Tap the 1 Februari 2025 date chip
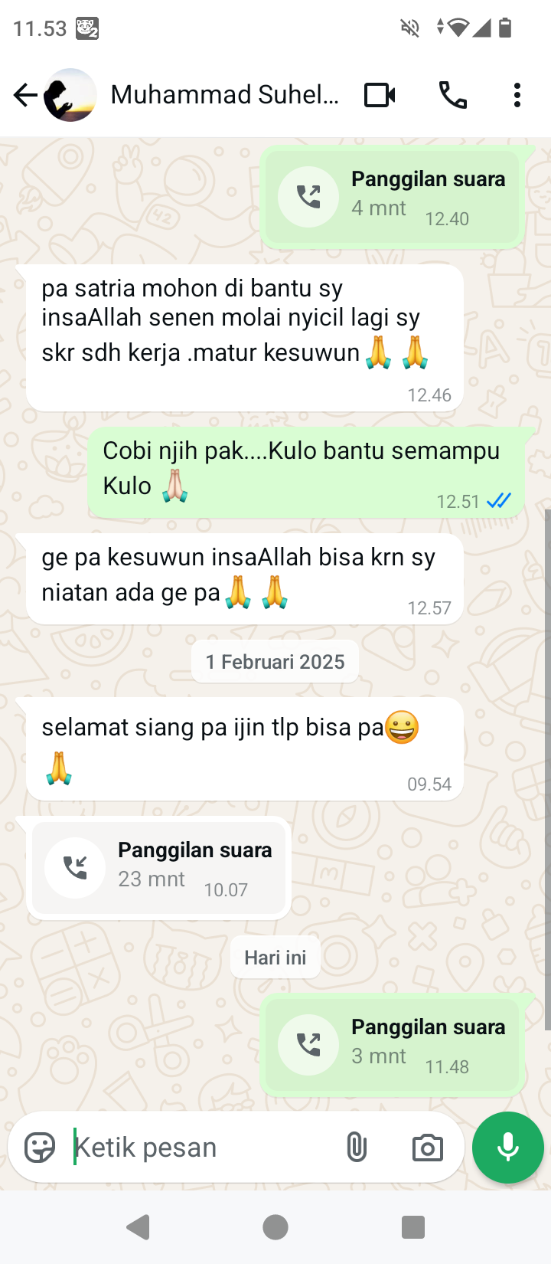The width and height of the screenshot is (551, 1264). point(275,662)
